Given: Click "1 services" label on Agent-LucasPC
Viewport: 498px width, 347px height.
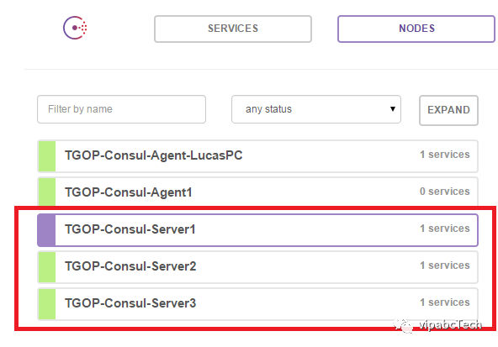Looking at the screenshot, I should click(444, 155).
